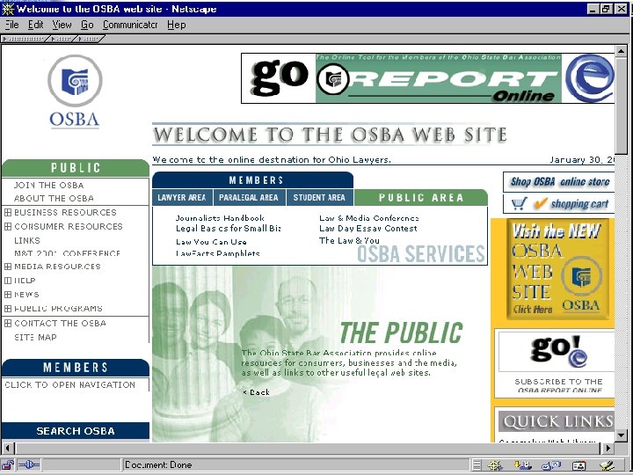Open Journalists Handbook link
Screen dimensions: 633x475
click(220, 218)
